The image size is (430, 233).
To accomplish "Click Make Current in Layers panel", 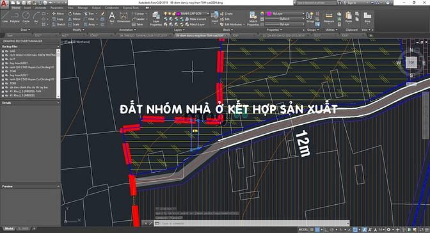I will pos(196,19).
